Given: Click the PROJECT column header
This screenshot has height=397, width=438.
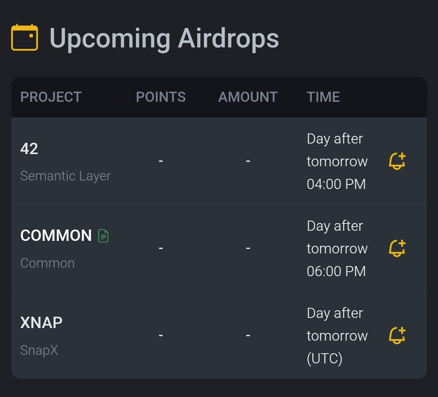Looking at the screenshot, I should coord(51,97).
